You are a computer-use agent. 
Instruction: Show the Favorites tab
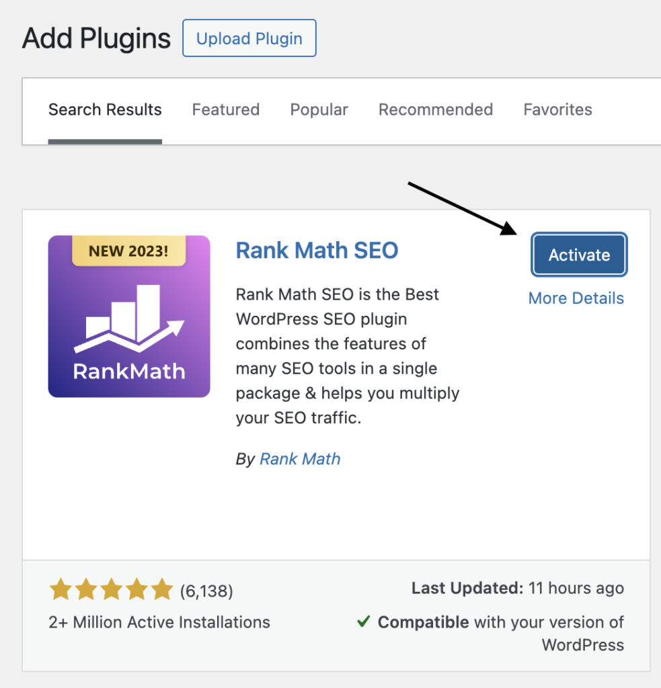pos(557,110)
